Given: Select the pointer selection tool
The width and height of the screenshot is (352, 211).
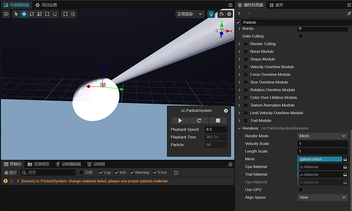Looking at the screenshot, I should tap(16, 14).
